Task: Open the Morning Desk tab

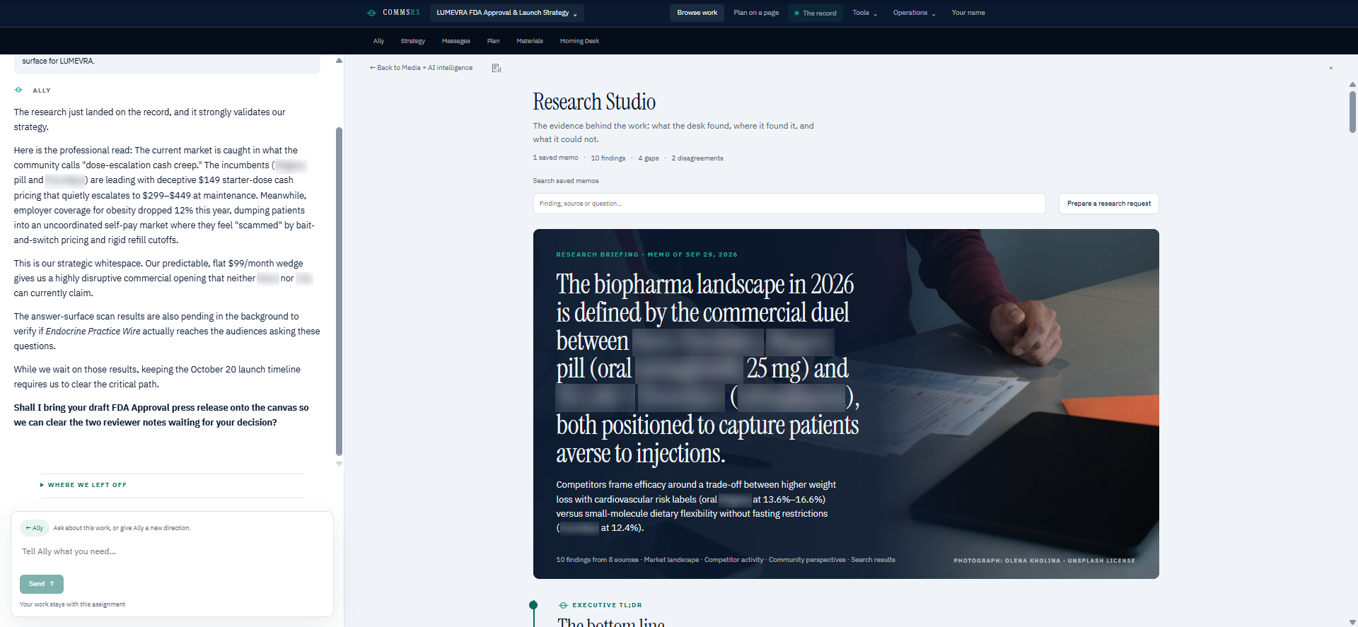Action: pyautogui.click(x=579, y=41)
